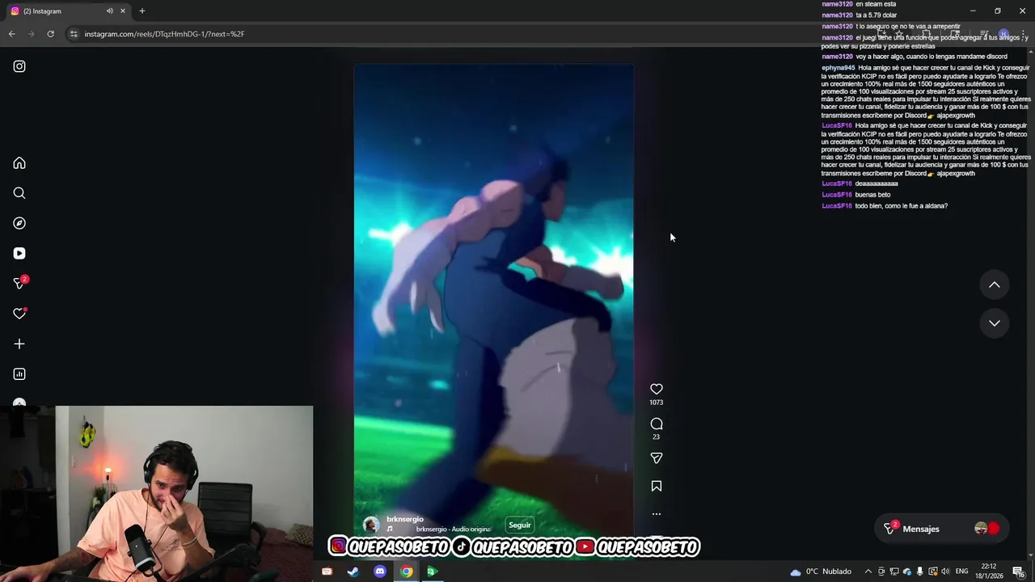This screenshot has width=1035, height=582.
Task: Open the reel's comments
Action: pyautogui.click(x=657, y=424)
